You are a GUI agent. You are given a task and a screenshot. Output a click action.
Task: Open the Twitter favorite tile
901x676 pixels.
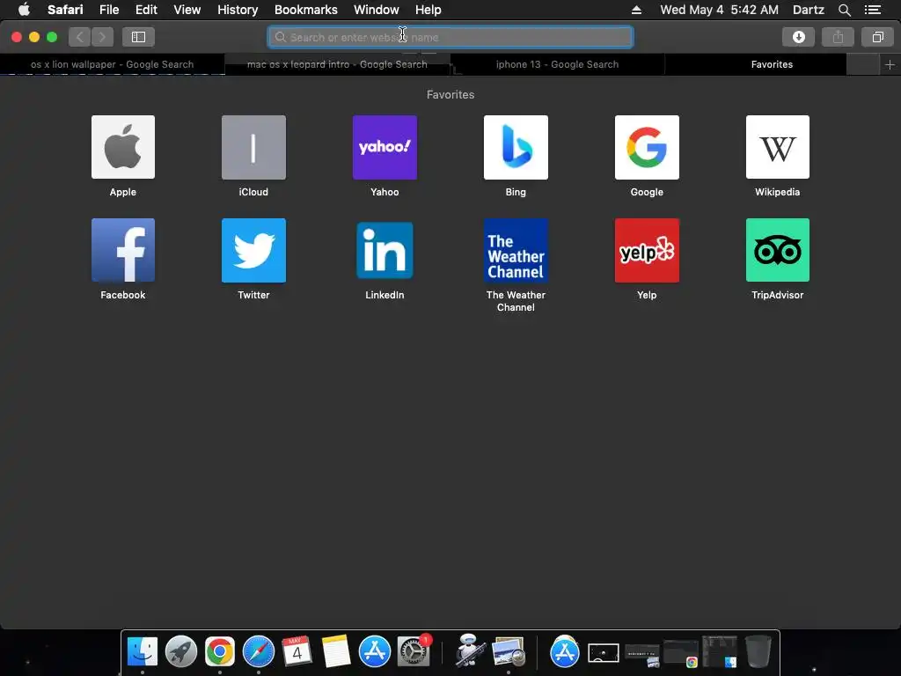click(x=253, y=250)
